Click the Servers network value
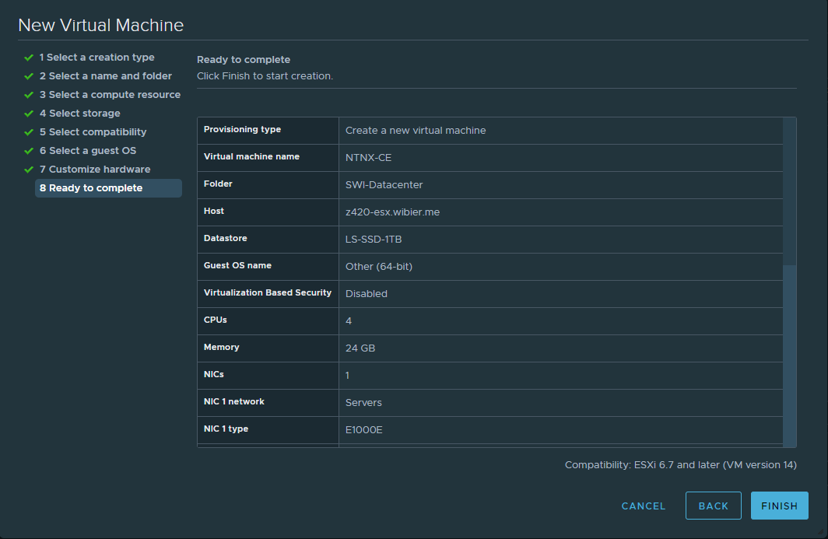The image size is (828, 539). (363, 403)
